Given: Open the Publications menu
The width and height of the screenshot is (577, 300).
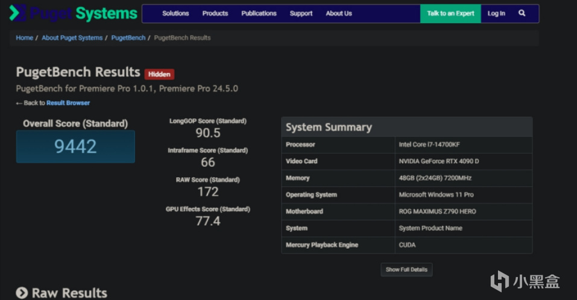Looking at the screenshot, I should 259,13.
